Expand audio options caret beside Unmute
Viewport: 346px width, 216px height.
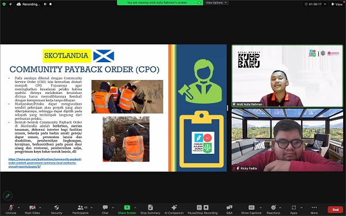tap(18, 207)
